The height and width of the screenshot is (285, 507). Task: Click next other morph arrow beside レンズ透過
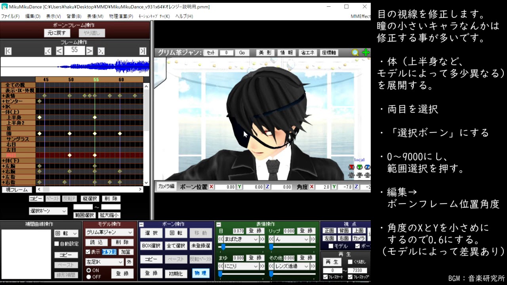coord(313,266)
